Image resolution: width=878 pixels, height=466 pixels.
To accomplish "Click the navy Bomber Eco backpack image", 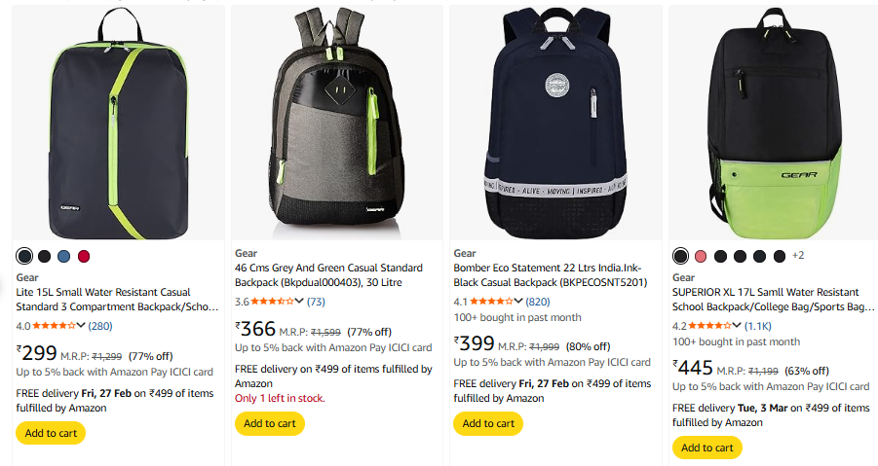I will (554, 122).
